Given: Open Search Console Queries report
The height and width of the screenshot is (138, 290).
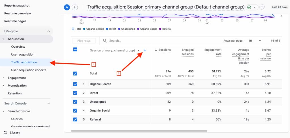Looking at the screenshot, I should click(x=17, y=119).
